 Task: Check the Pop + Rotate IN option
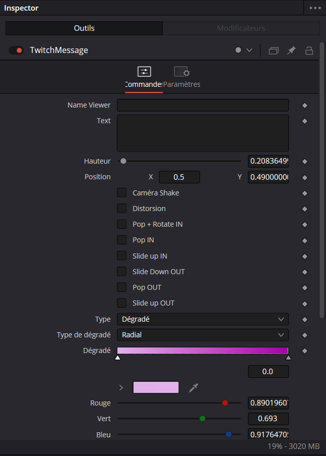point(121,224)
